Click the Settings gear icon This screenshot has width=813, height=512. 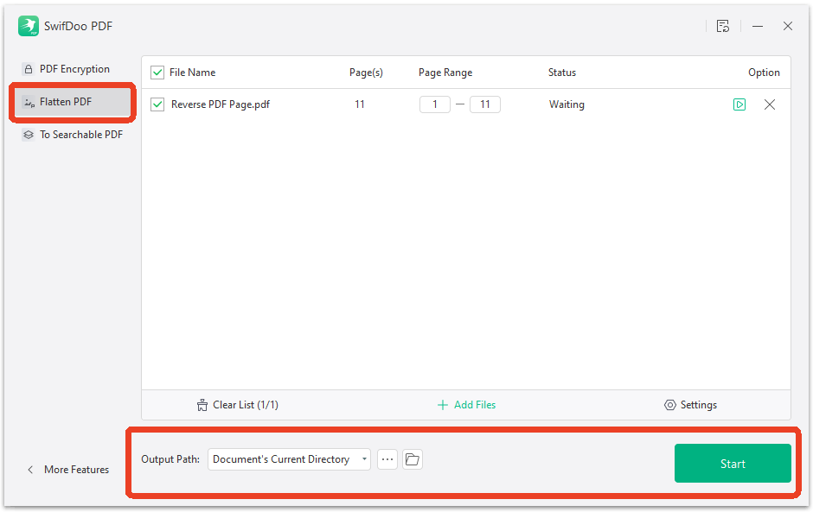tap(670, 405)
